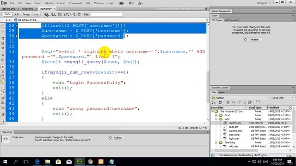Close the login.php tab

55,9
